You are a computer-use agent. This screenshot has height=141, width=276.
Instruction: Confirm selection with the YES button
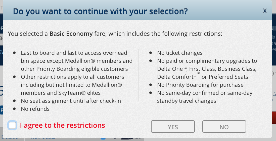coord(173,126)
